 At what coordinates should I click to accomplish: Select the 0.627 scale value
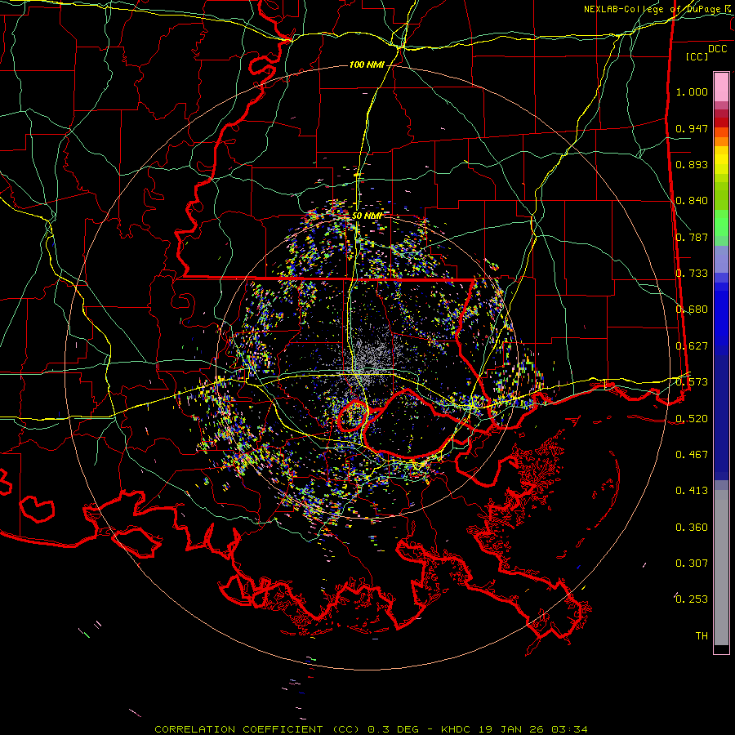(x=692, y=346)
